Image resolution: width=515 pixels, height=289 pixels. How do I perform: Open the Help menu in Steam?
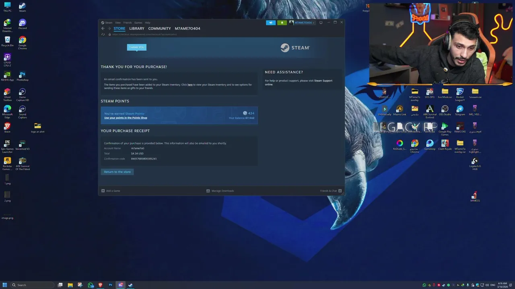148,22
